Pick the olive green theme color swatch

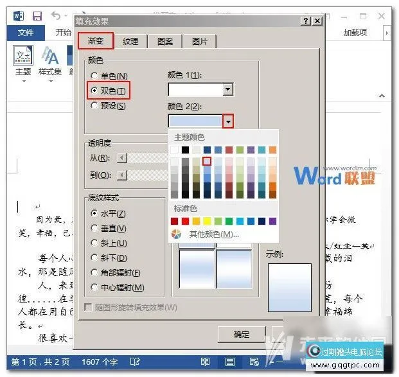[240, 150]
